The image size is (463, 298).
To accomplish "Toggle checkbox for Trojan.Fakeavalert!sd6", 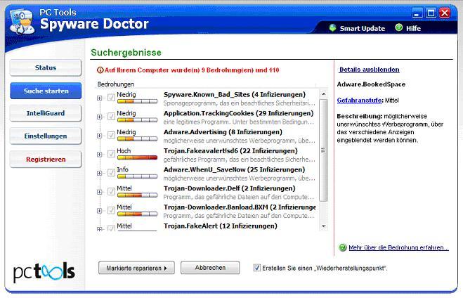I will click(111, 154).
